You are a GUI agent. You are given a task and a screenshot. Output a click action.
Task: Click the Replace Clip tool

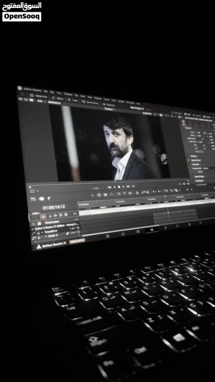(x=130, y=193)
